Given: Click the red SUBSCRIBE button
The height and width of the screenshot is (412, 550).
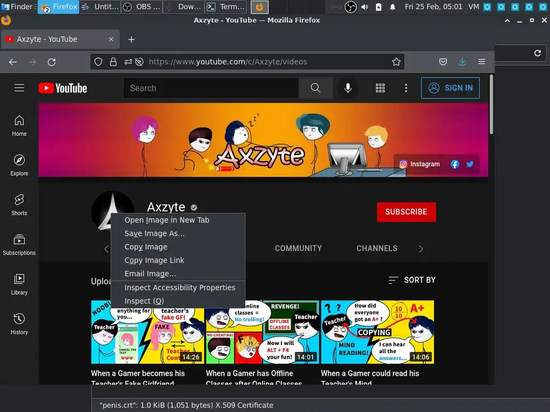Looking at the screenshot, I should [x=406, y=212].
